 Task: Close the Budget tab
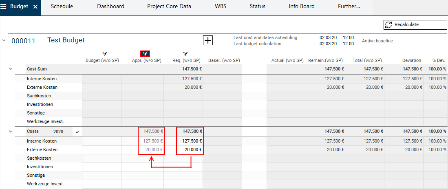(35, 7)
